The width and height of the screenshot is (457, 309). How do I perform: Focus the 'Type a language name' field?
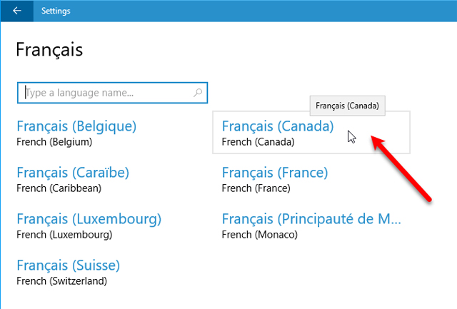click(112, 93)
